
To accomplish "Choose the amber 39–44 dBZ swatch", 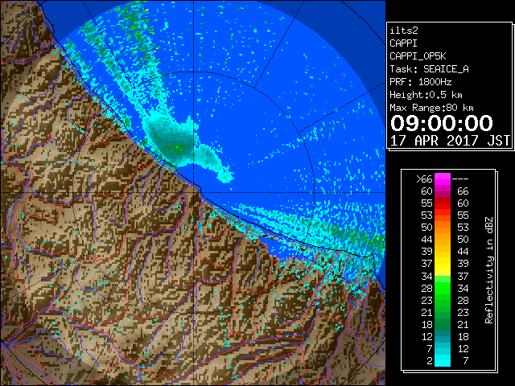I will [x=443, y=252].
